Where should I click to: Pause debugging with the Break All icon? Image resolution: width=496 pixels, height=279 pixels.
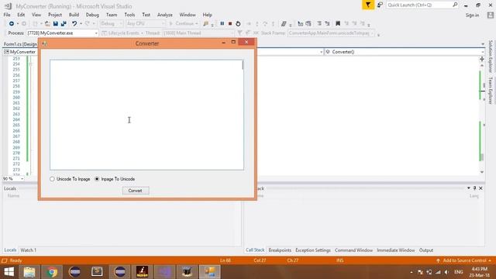coord(222,24)
